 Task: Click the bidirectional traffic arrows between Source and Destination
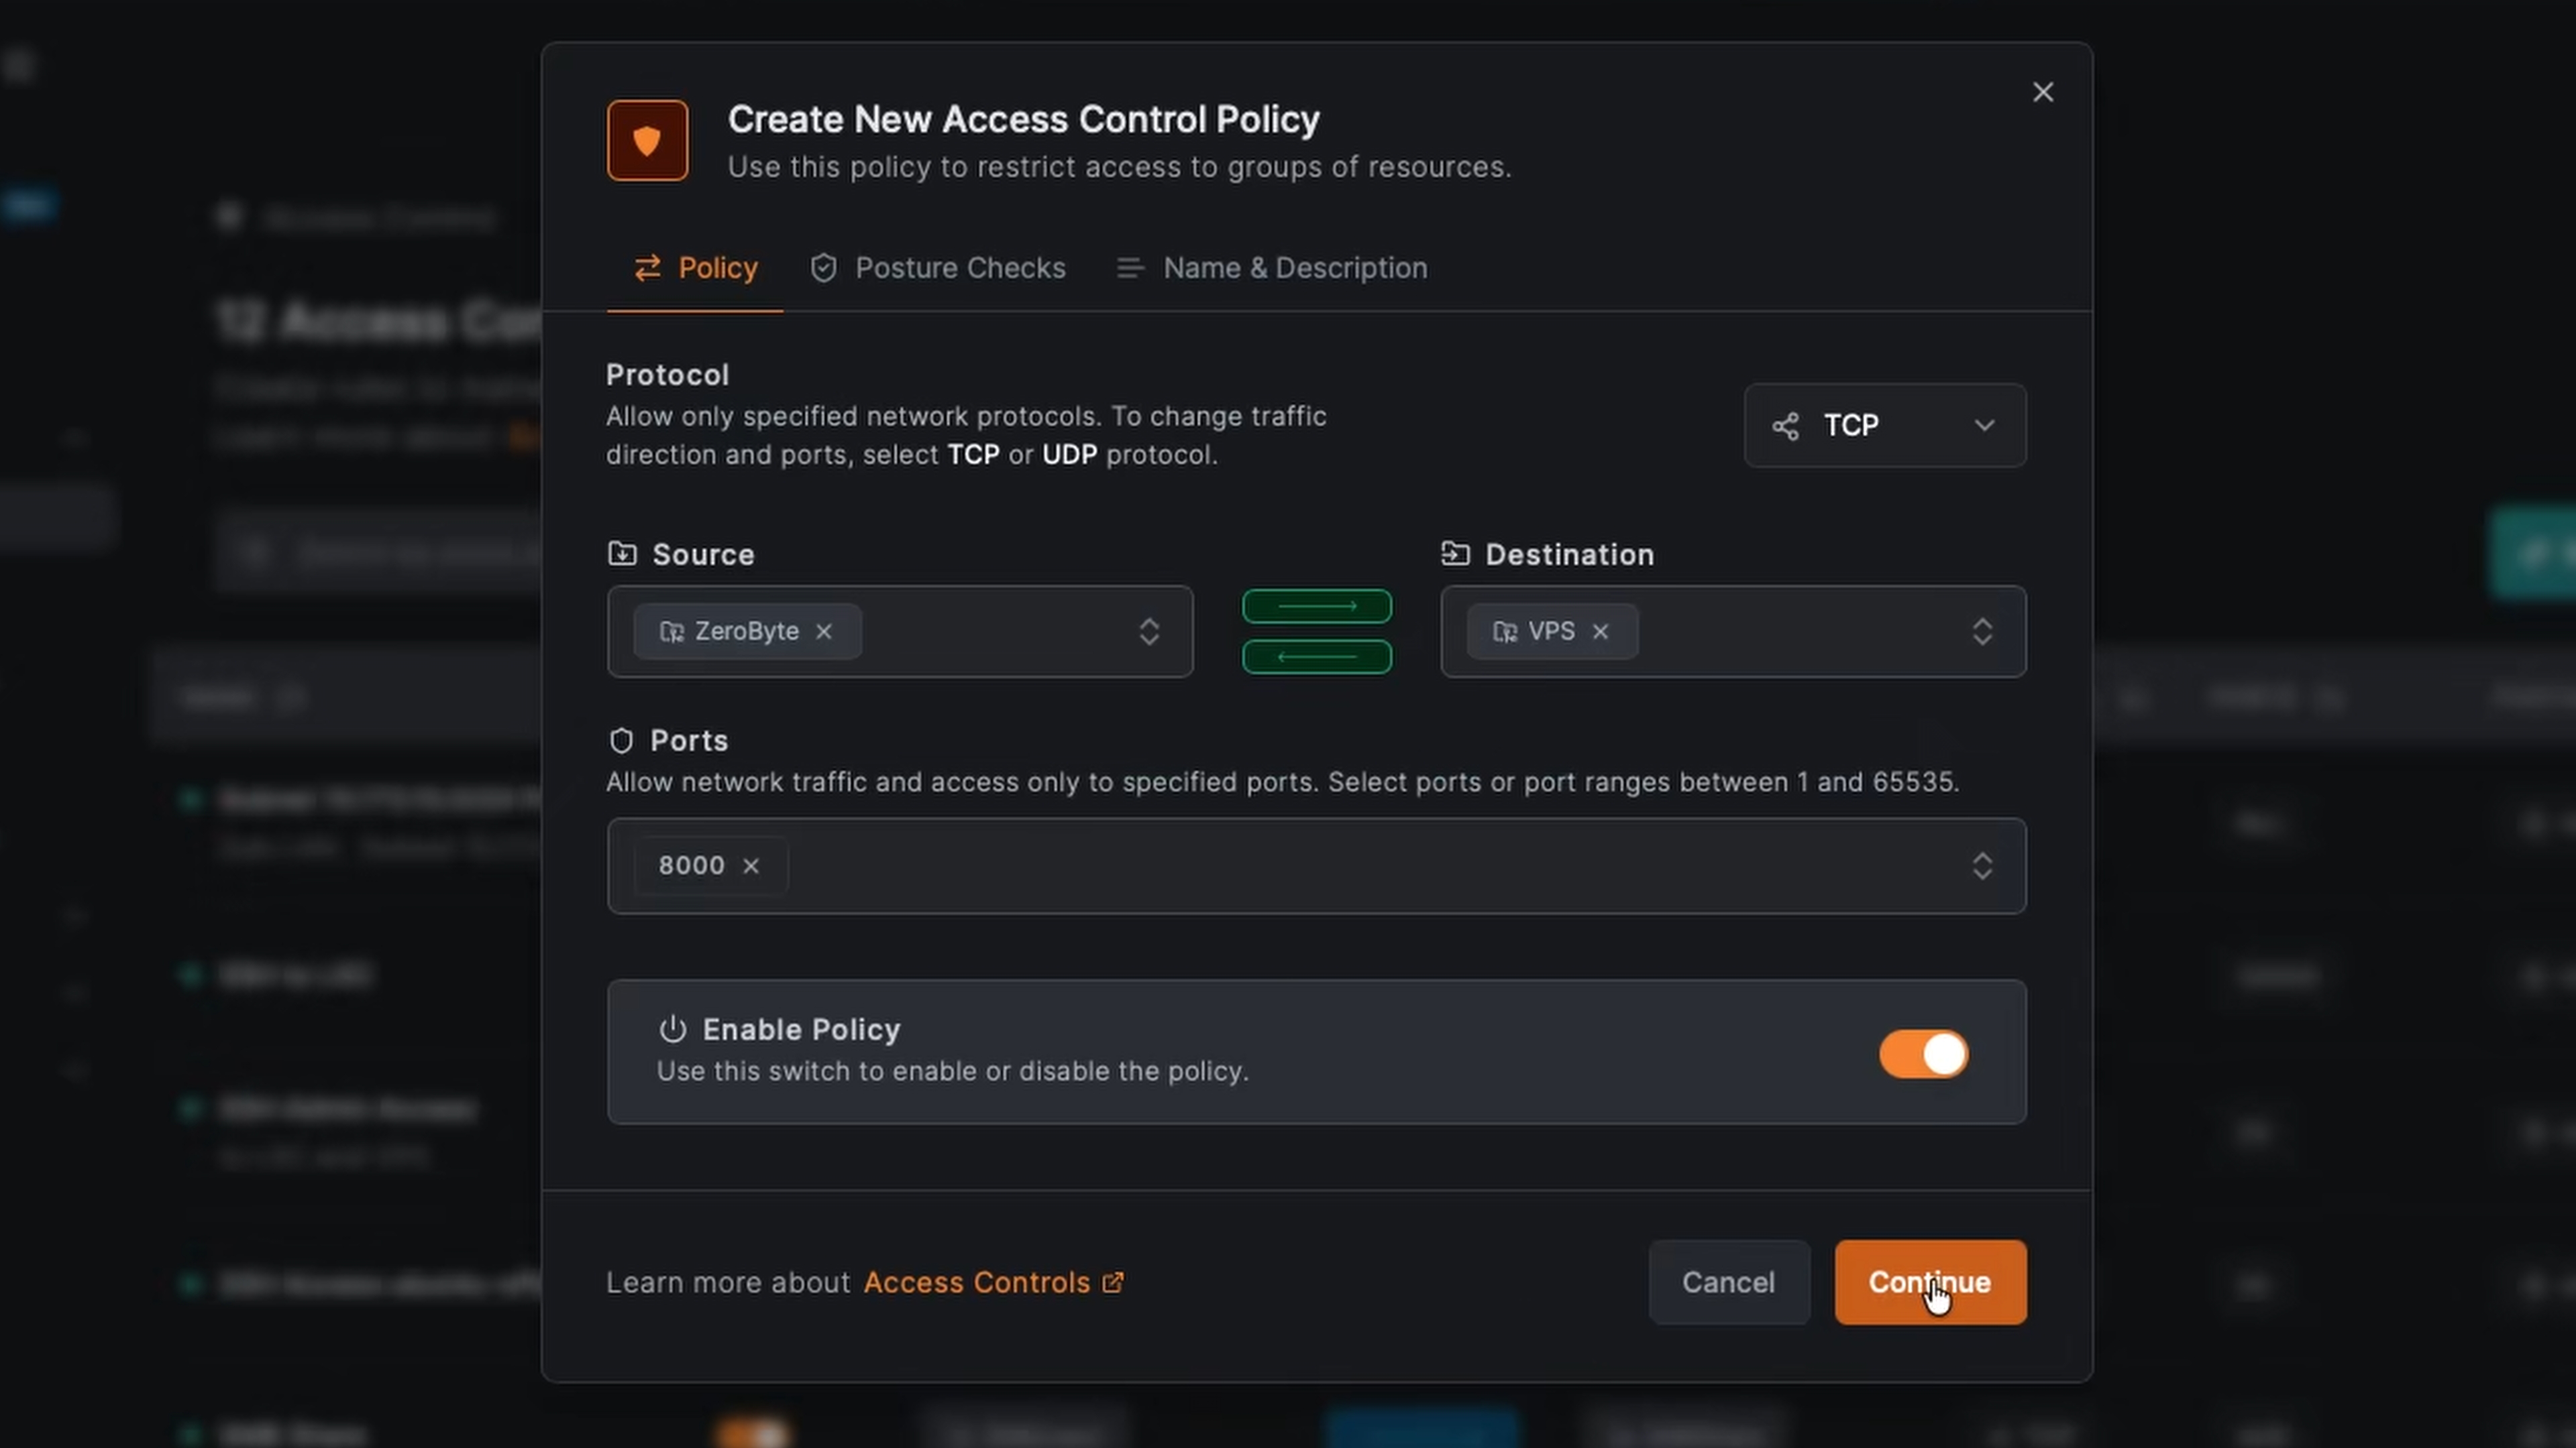click(1316, 631)
